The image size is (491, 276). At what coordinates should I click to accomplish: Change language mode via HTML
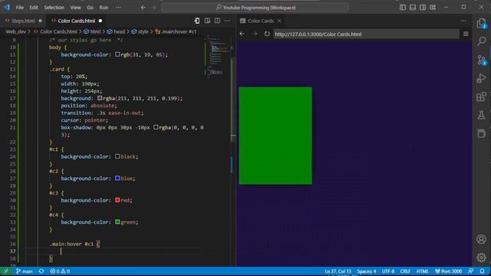[x=423, y=271]
